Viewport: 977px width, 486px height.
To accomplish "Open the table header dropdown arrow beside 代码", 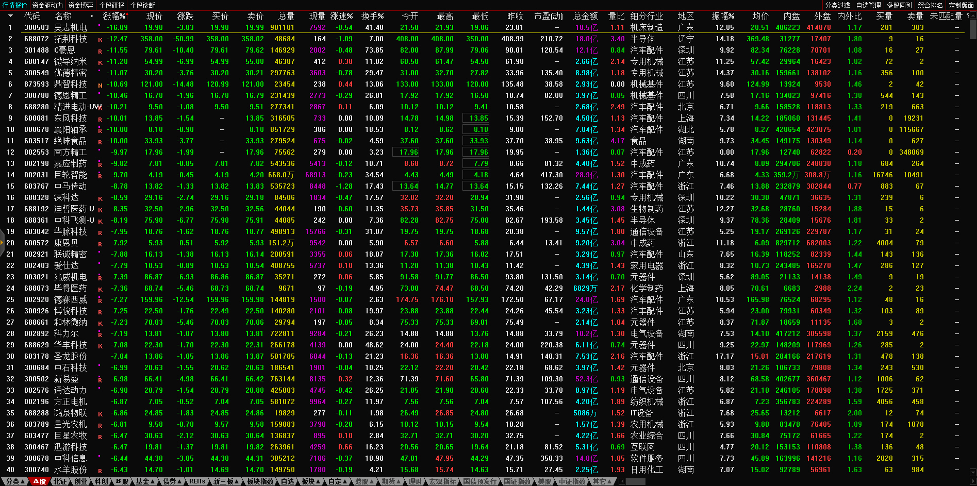I will coord(10,16).
